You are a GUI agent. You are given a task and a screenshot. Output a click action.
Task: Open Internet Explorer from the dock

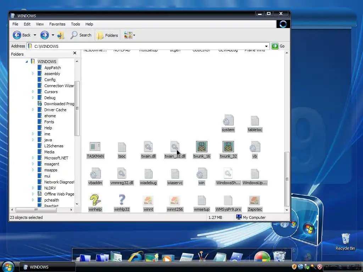pos(135,256)
